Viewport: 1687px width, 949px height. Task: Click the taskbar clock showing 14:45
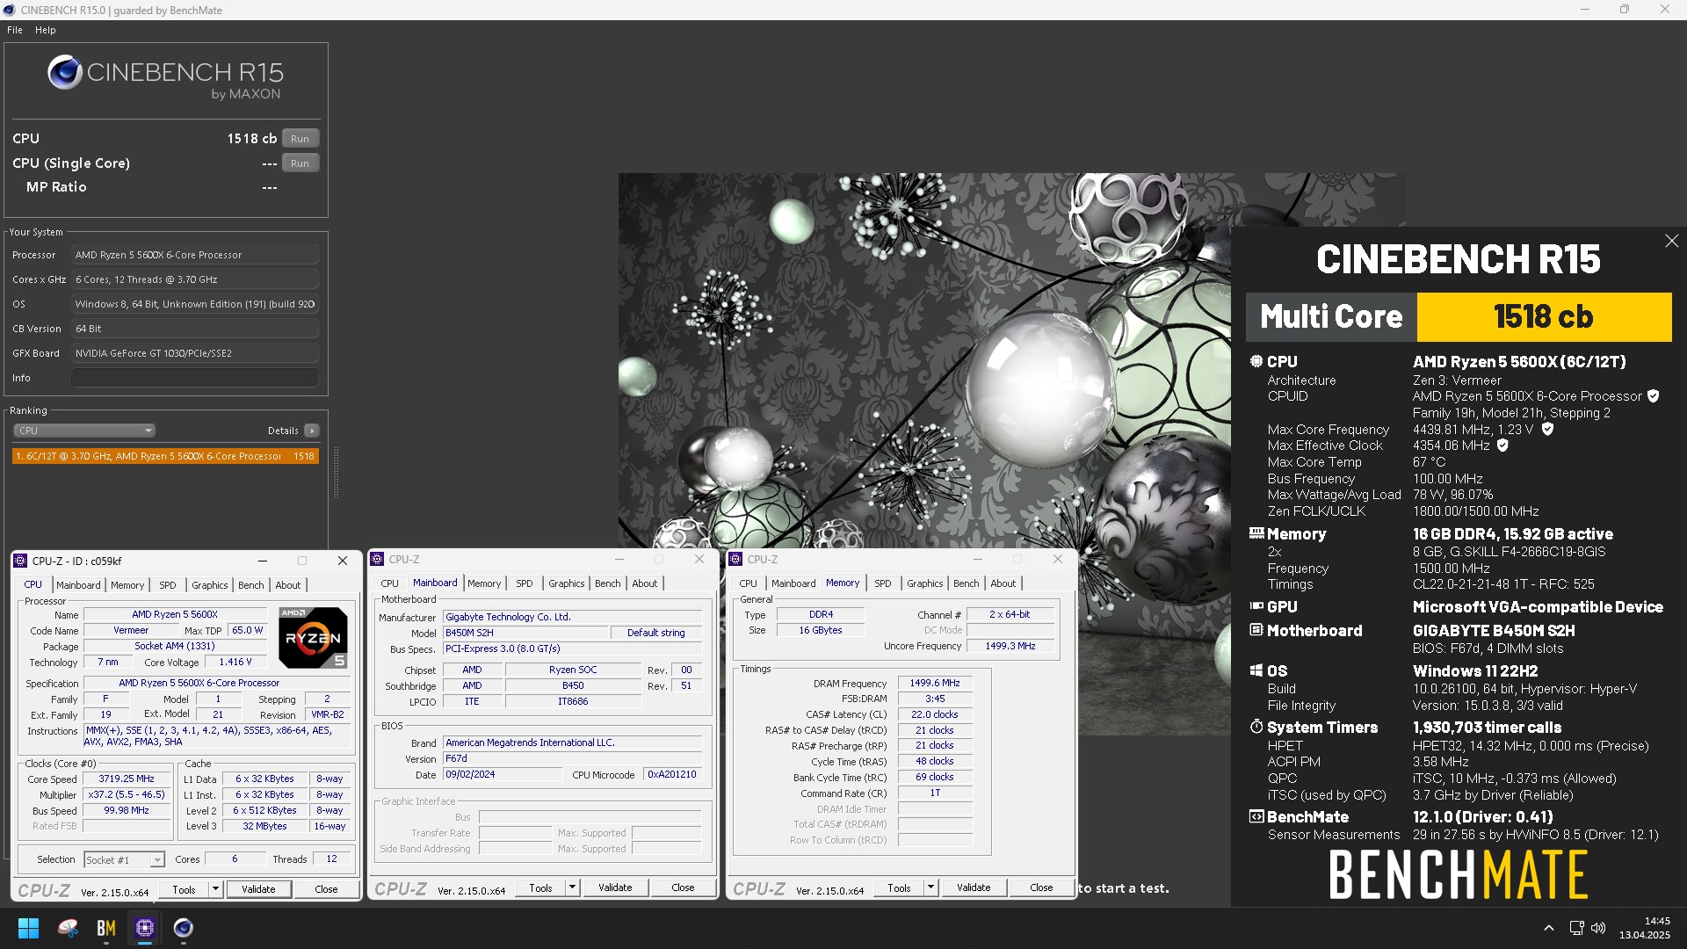coord(1645,928)
